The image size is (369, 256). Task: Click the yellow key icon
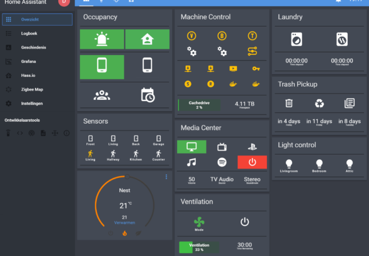click(x=256, y=69)
